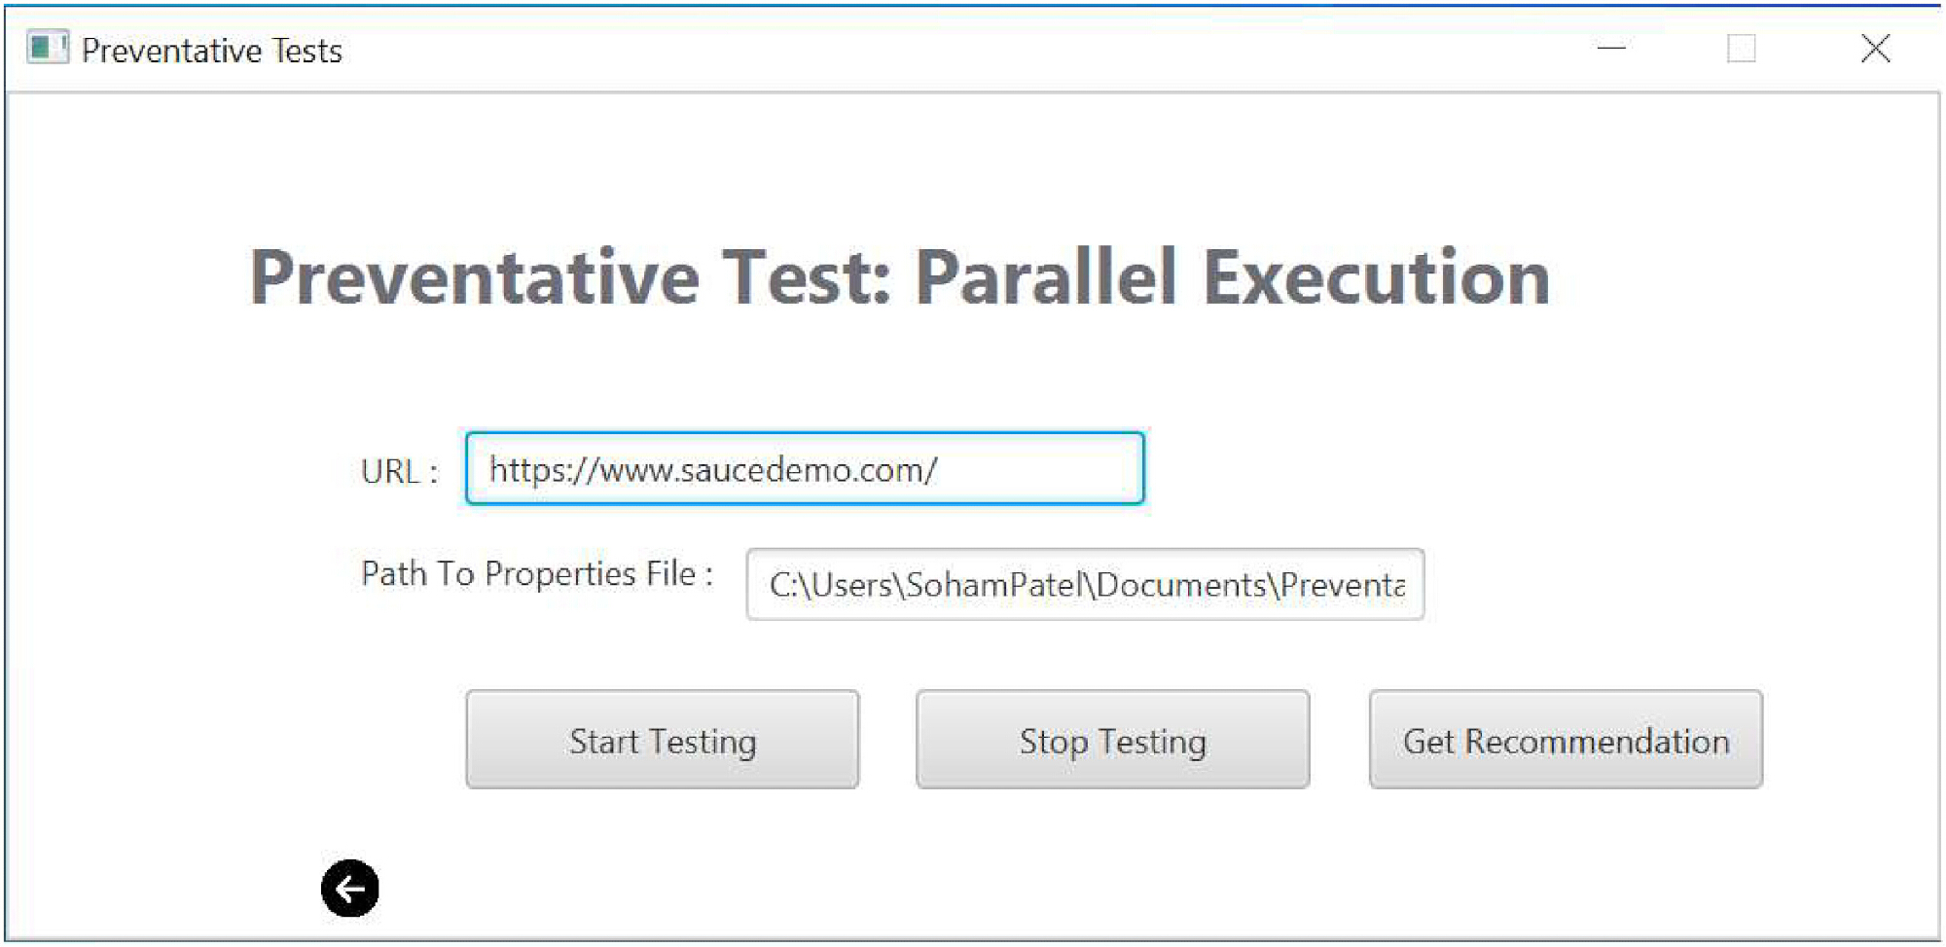
Task: Click the Parallel Execution heading text
Action: point(1233,278)
